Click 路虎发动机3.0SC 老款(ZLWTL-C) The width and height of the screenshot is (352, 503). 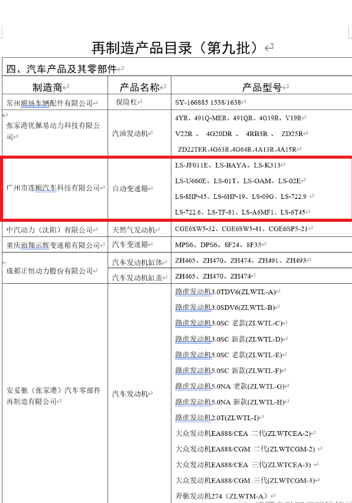[229, 323]
